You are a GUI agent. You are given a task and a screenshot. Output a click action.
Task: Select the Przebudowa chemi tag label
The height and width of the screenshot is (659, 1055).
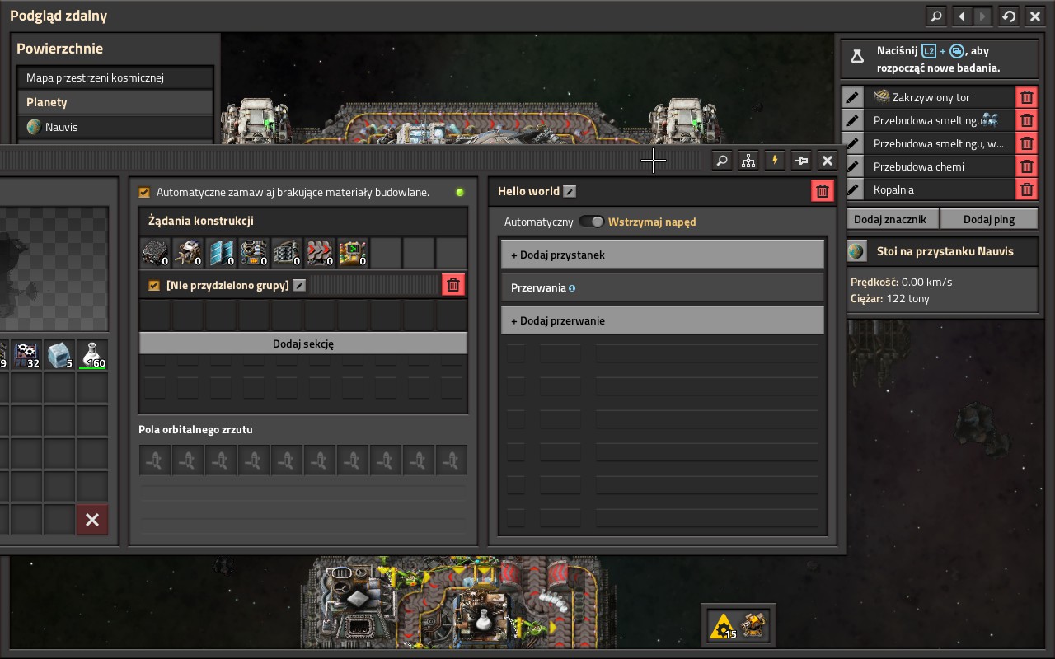coord(919,166)
